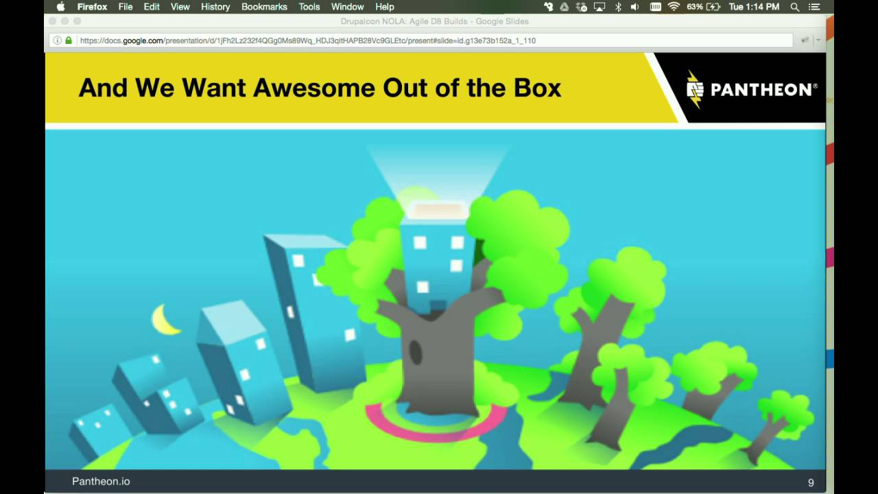This screenshot has width=878, height=494.
Task: Click the keyboard input menu bar icon
Action: pyautogui.click(x=655, y=7)
